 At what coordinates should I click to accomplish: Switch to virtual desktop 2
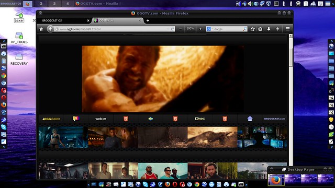(x=41, y=4)
